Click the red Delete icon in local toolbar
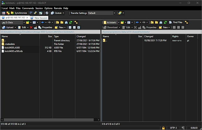The width and height of the screenshot is (202, 130). click(x=31, y=27)
